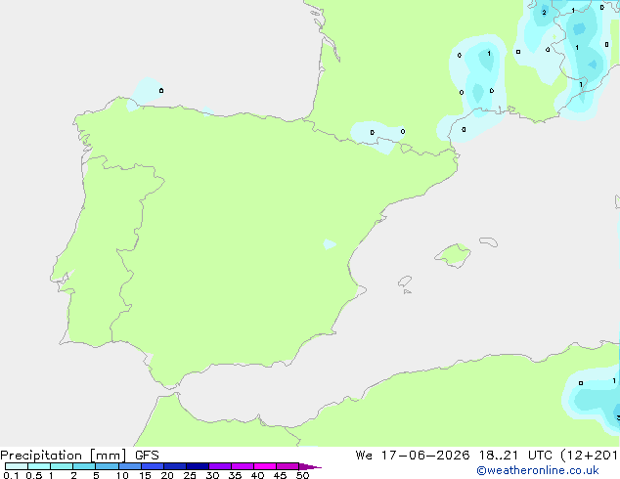Select the legend swatch for 10 to 15 mm
The width and height of the screenshot is (620, 479).
[x=129, y=466]
